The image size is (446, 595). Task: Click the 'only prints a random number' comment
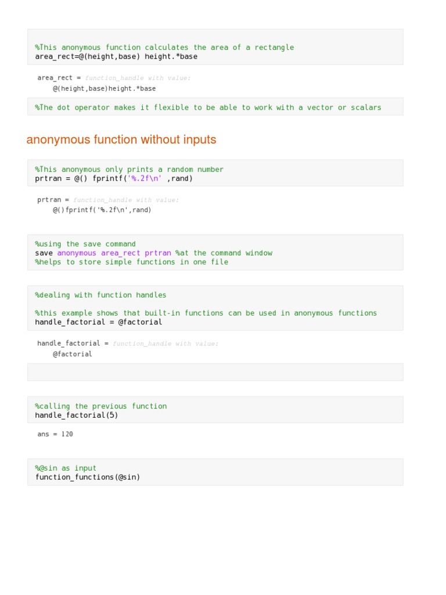point(129,169)
